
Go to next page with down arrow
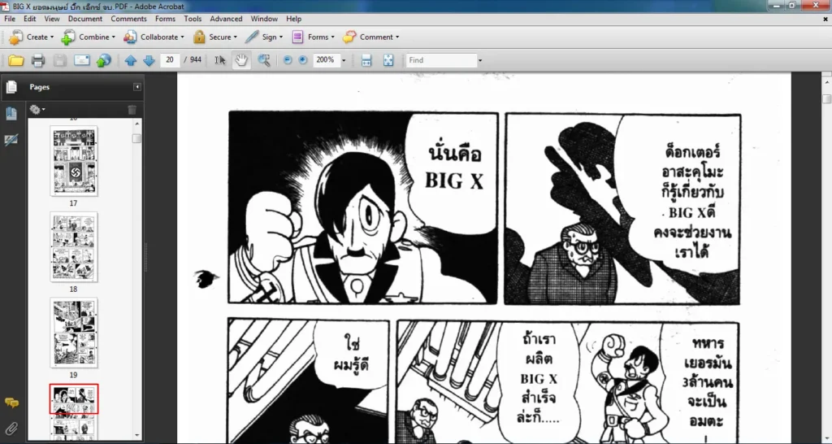pos(149,60)
